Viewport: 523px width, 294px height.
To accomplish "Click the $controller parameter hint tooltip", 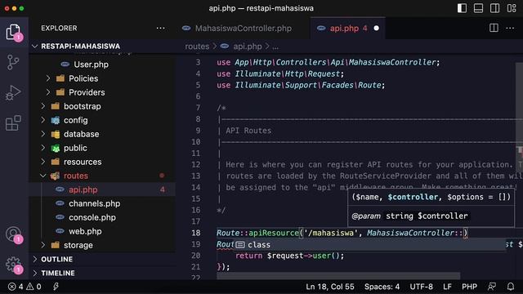I will click(x=431, y=207).
